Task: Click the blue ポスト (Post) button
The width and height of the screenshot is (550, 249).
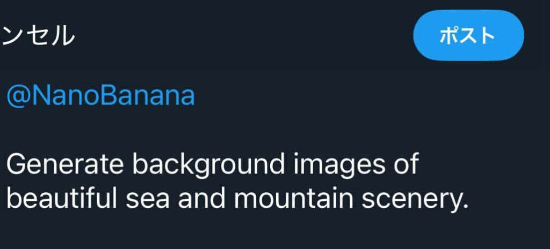Action: 468,35
